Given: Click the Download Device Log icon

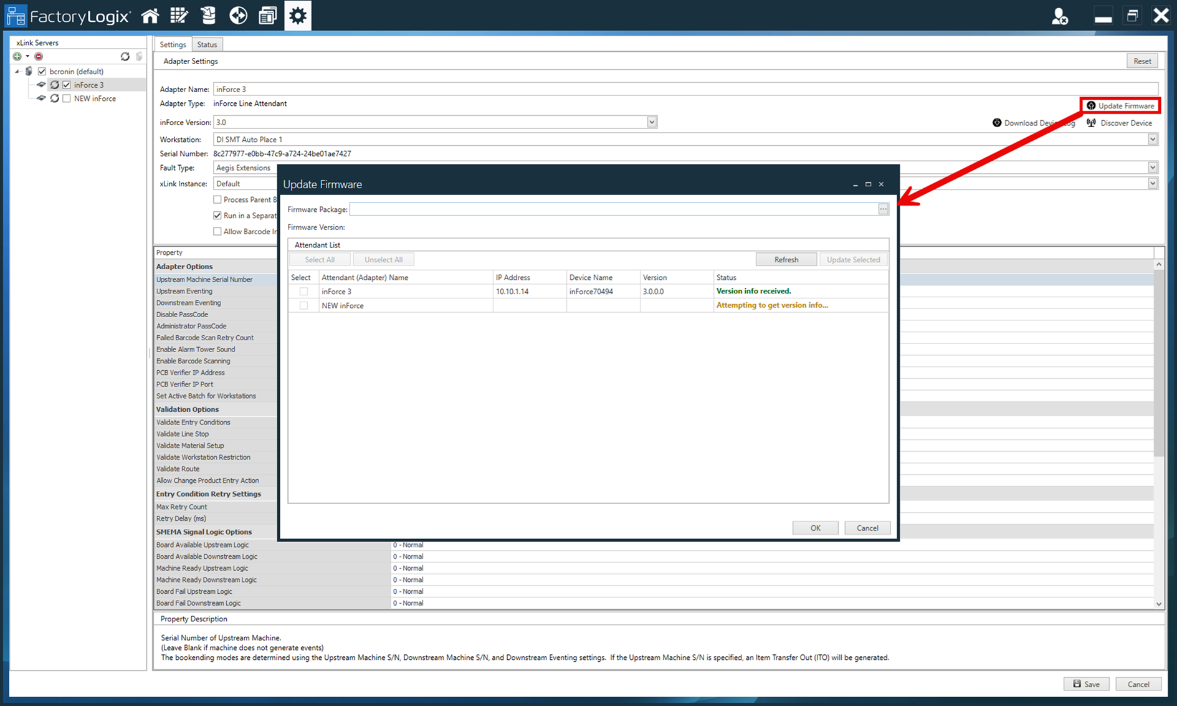Looking at the screenshot, I should pos(997,123).
